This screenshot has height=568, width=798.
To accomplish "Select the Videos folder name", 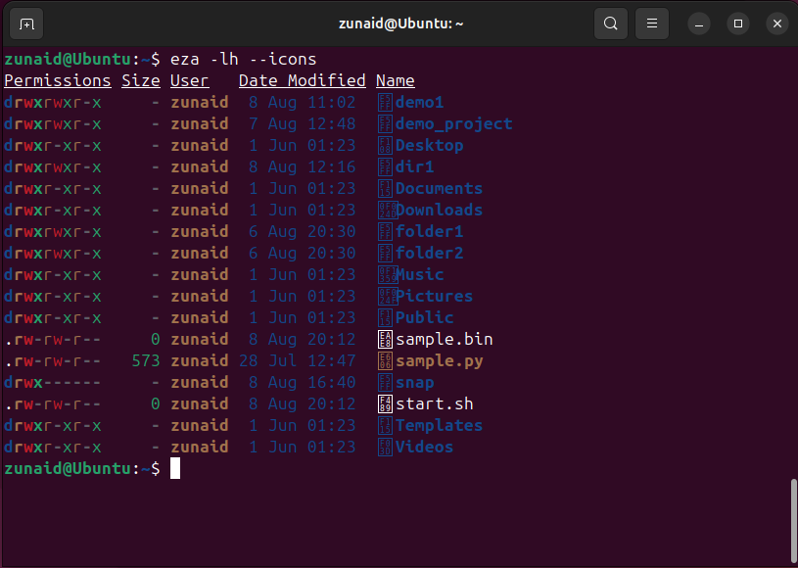I will (423, 447).
